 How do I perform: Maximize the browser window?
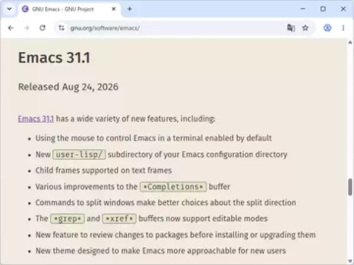[x=323, y=9]
